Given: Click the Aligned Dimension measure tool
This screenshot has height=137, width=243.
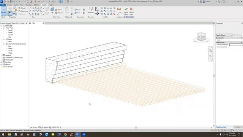Looking at the screenshot, I should 119,9.
